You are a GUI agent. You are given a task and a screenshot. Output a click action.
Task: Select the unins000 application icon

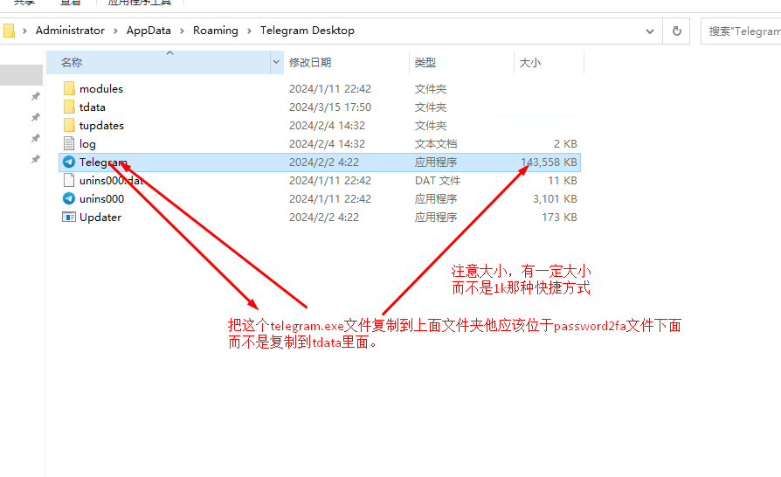coord(69,198)
